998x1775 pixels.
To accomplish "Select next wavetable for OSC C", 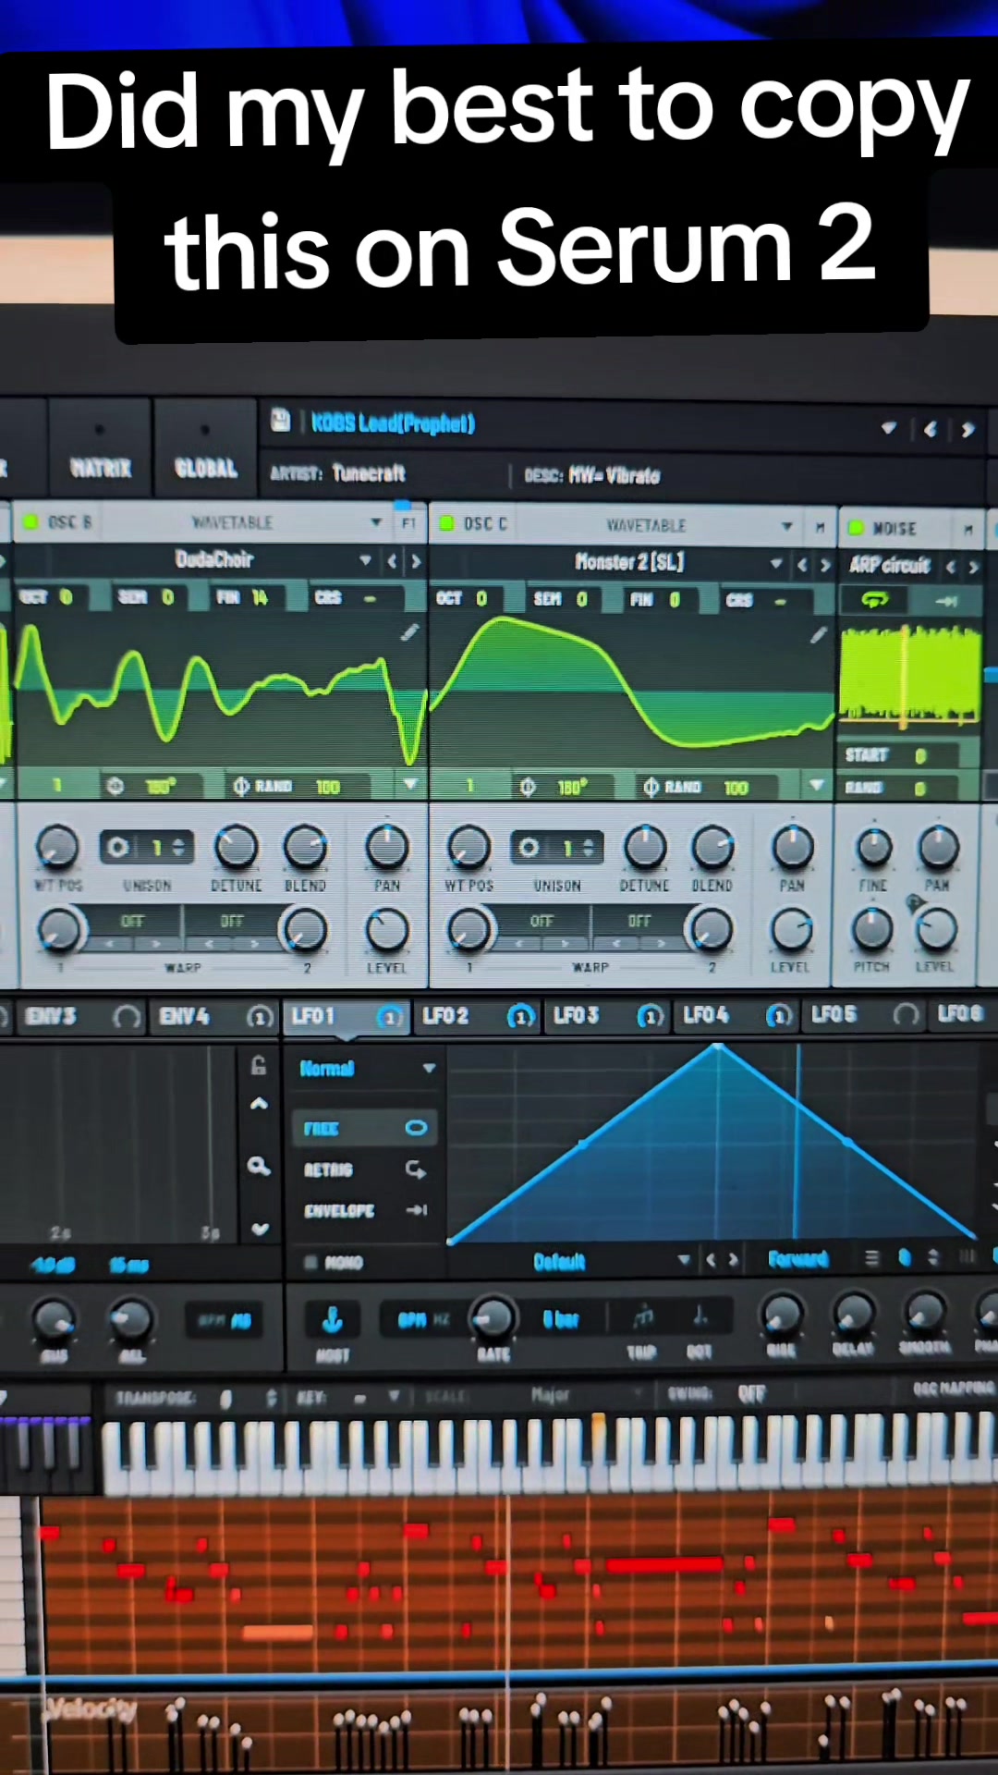I will (825, 565).
